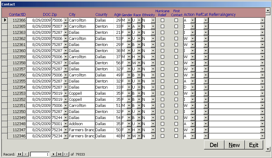Screen dimensions: 272x158
Task: Click City cell Addison for 112348
Action: 82,124
